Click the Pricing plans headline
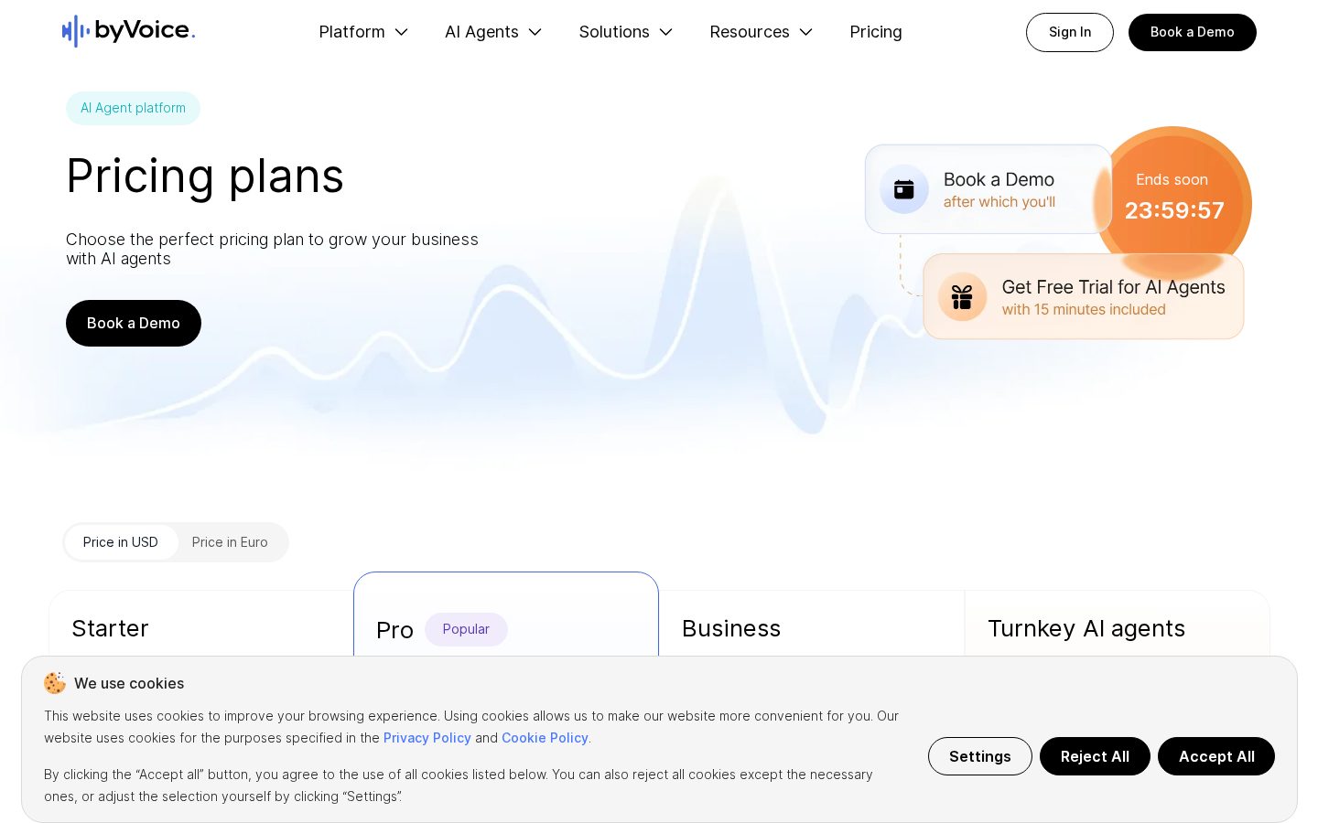The height and width of the screenshot is (823, 1318). pyautogui.click(x=205, y=176)
